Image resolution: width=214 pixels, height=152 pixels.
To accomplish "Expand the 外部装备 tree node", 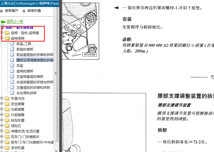I will coord(2,115).
